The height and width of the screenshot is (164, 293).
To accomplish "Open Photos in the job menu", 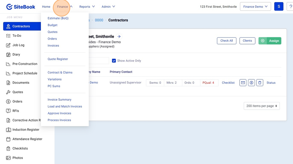I will click(x=18, y=158).
